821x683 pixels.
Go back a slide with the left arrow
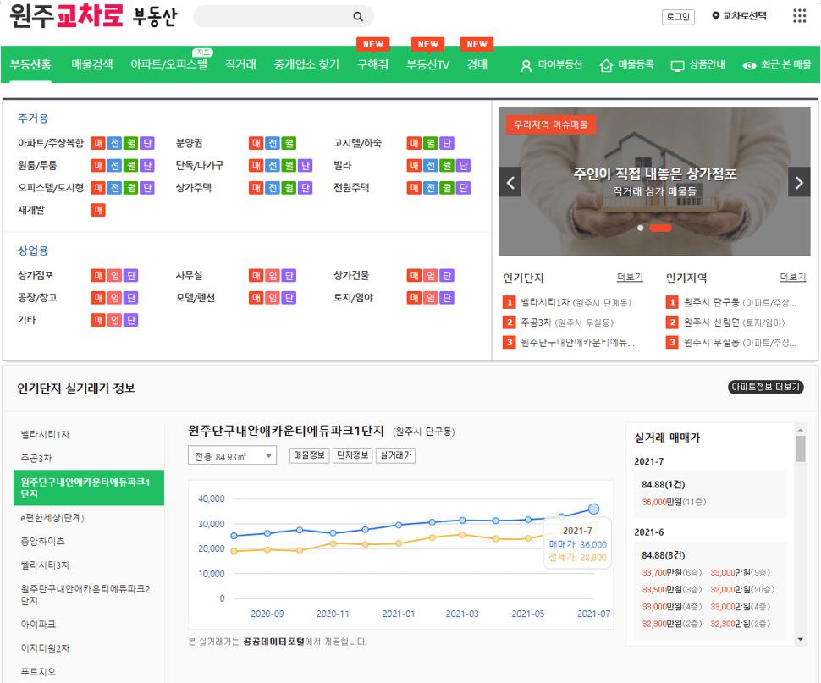[510, 182]
